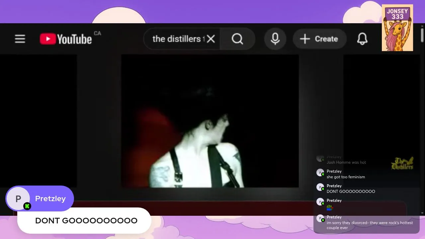Open the Create button
The image size is (425, 239).
(319, 39)
